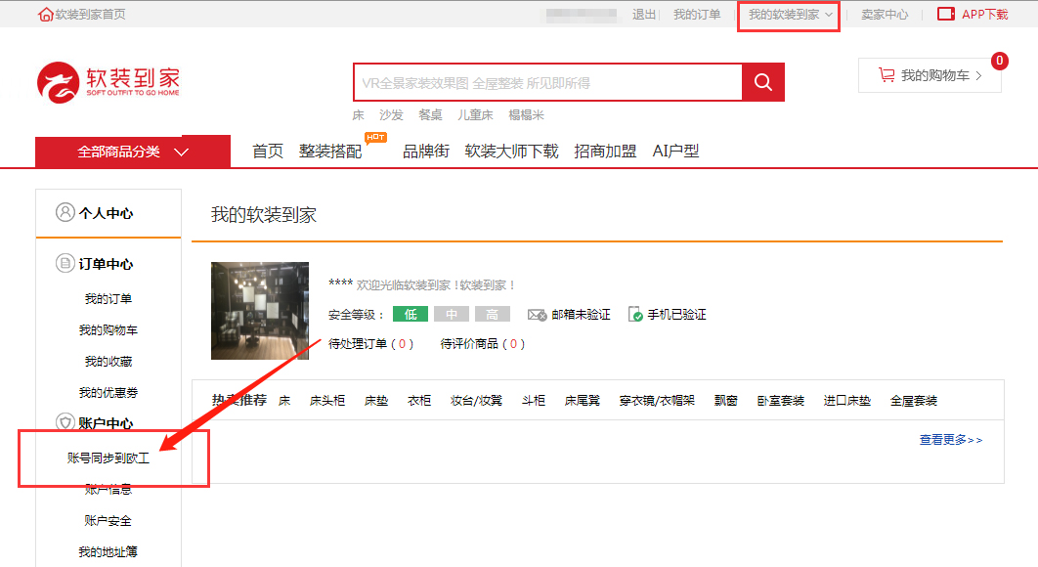The width and height of the screenshot is (1038, 567).
Task: Select hot keyword 儿童床
Action: tap(475, 115)
